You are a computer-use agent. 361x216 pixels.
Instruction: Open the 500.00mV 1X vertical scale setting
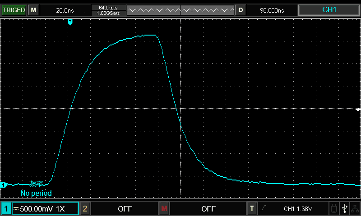45,209
